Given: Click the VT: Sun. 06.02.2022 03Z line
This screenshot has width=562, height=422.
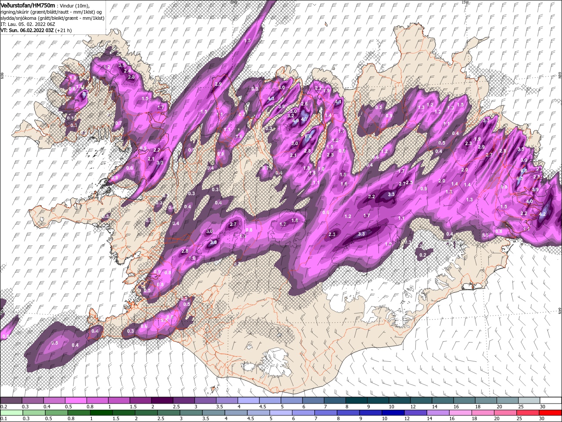Looking at the screenshot, I should (36, 30).
